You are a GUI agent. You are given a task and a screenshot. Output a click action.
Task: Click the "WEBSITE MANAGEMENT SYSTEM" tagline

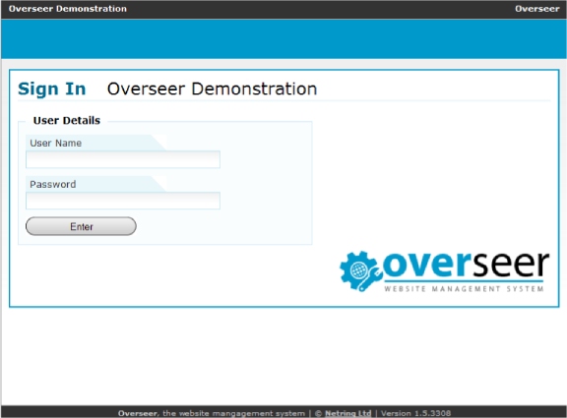[x=464, y=289]
